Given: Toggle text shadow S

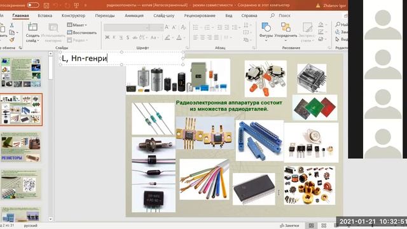Looking at the screenshot, I should tap(128, 38).
